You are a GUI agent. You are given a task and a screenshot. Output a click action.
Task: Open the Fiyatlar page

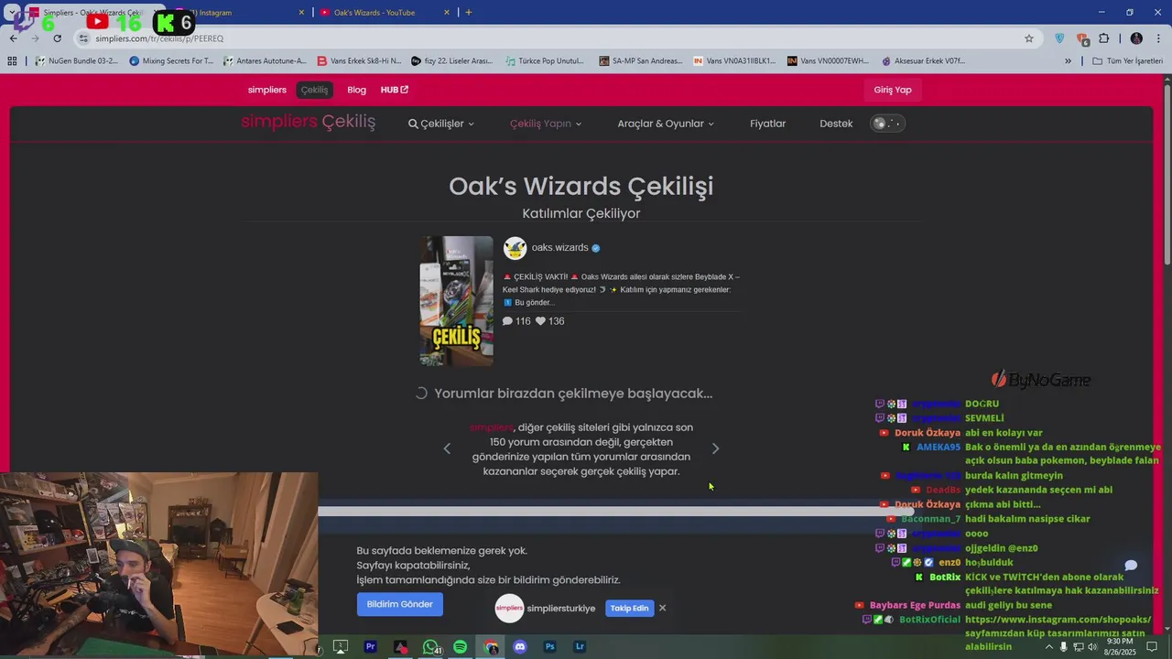pyautogui.click(x=767, y=124)
